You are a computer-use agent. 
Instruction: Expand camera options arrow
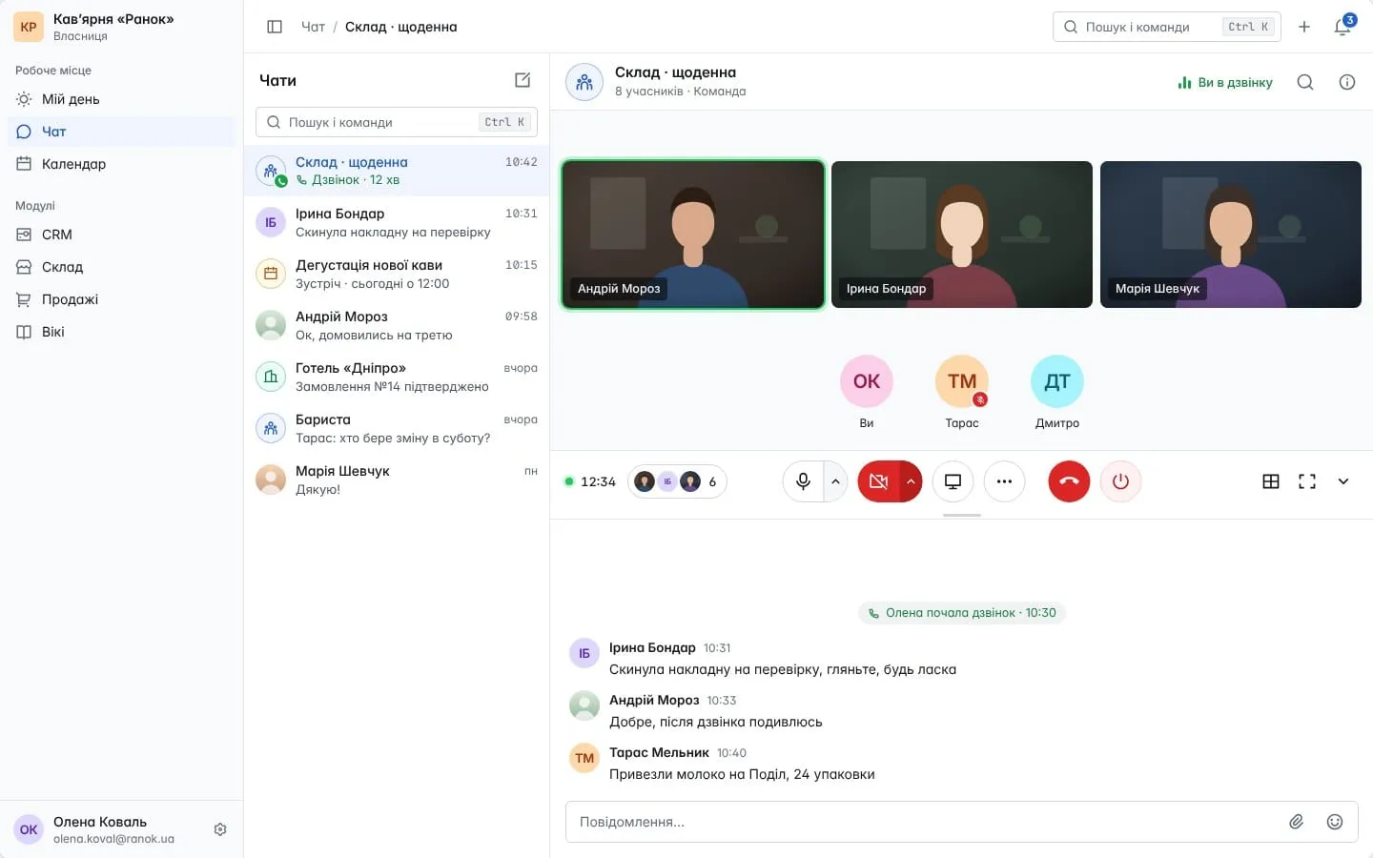911,481
